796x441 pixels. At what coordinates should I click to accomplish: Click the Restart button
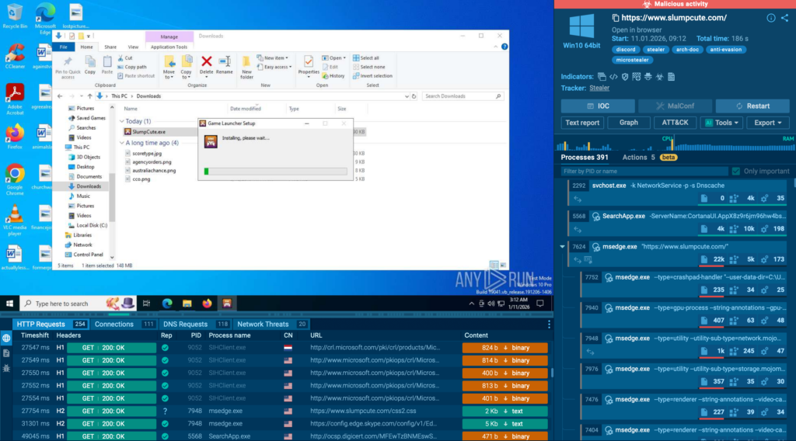(x=752, y=106)
